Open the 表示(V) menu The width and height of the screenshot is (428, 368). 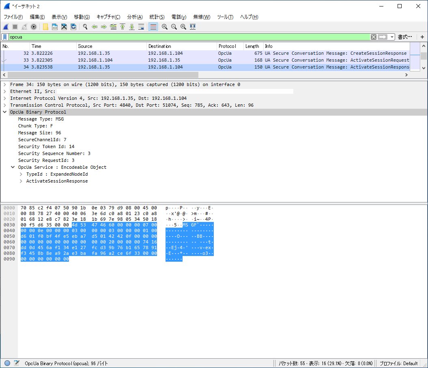(59, 17)
